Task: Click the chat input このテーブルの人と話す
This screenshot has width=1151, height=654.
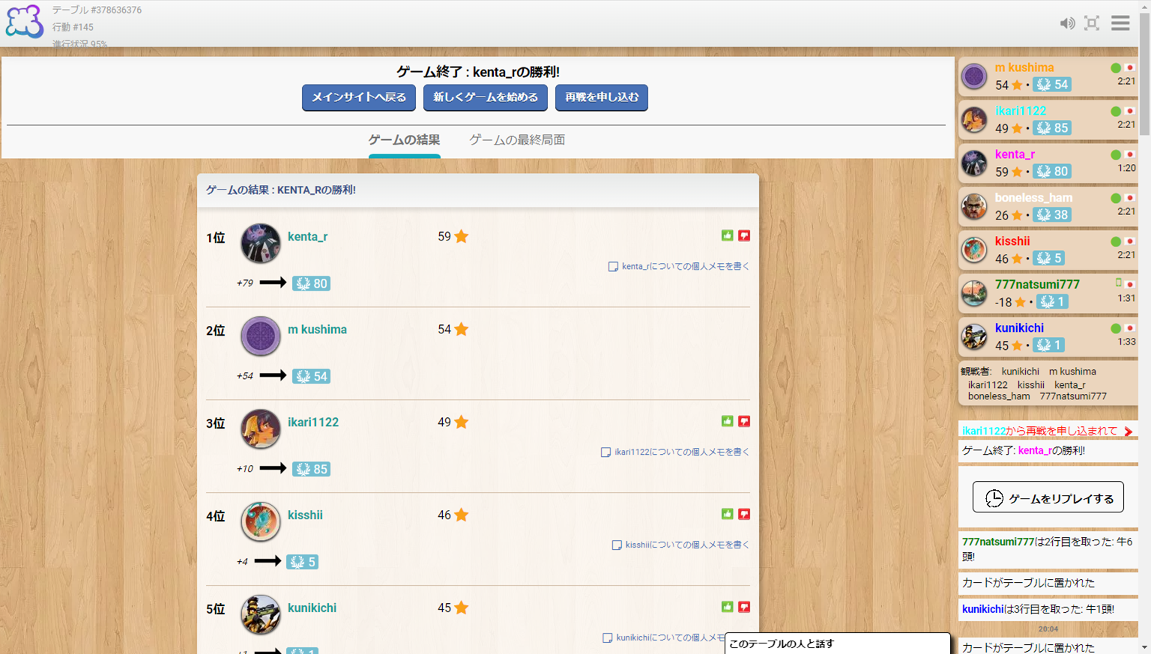Action: coord(836,644)
